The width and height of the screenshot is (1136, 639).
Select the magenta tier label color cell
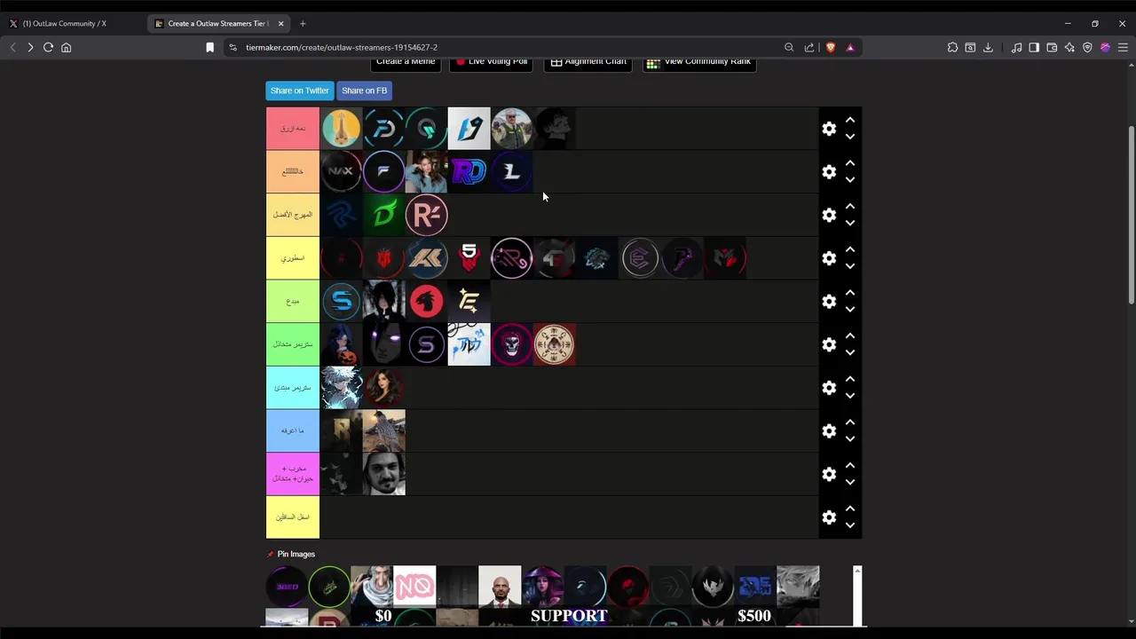(x=293, y=474)
